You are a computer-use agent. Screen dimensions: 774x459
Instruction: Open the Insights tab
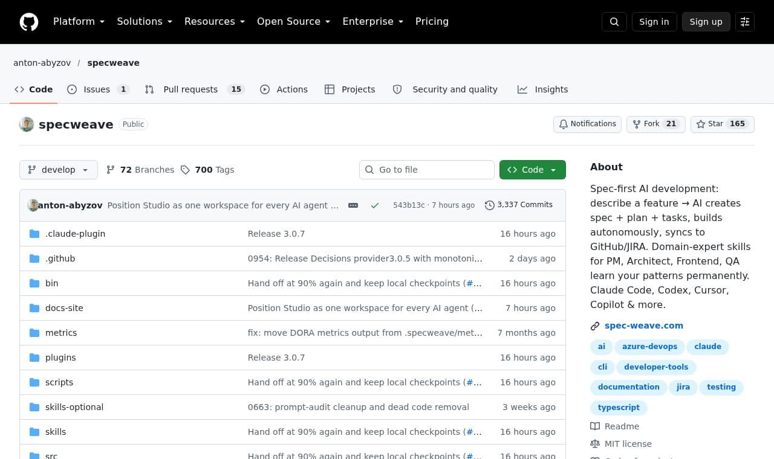542,89
